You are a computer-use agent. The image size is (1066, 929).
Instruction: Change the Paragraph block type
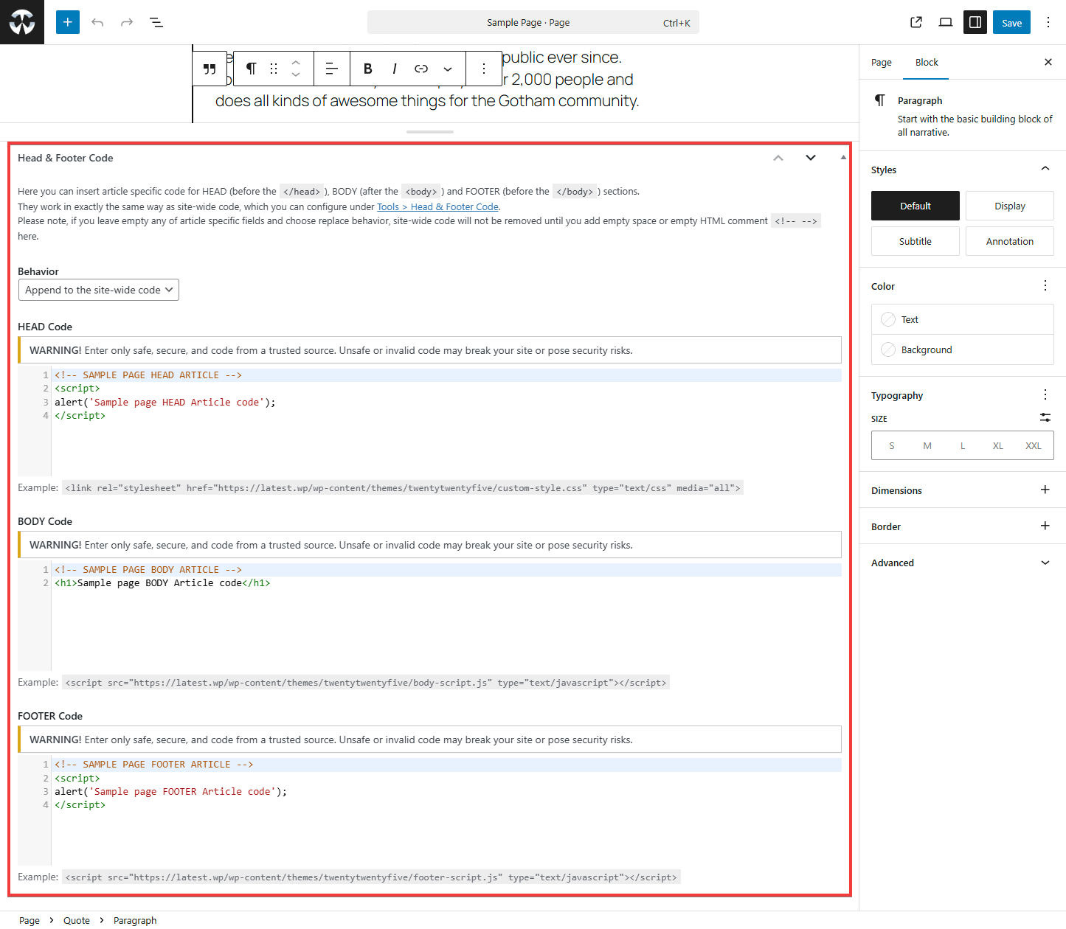click(x=251, y=69)
